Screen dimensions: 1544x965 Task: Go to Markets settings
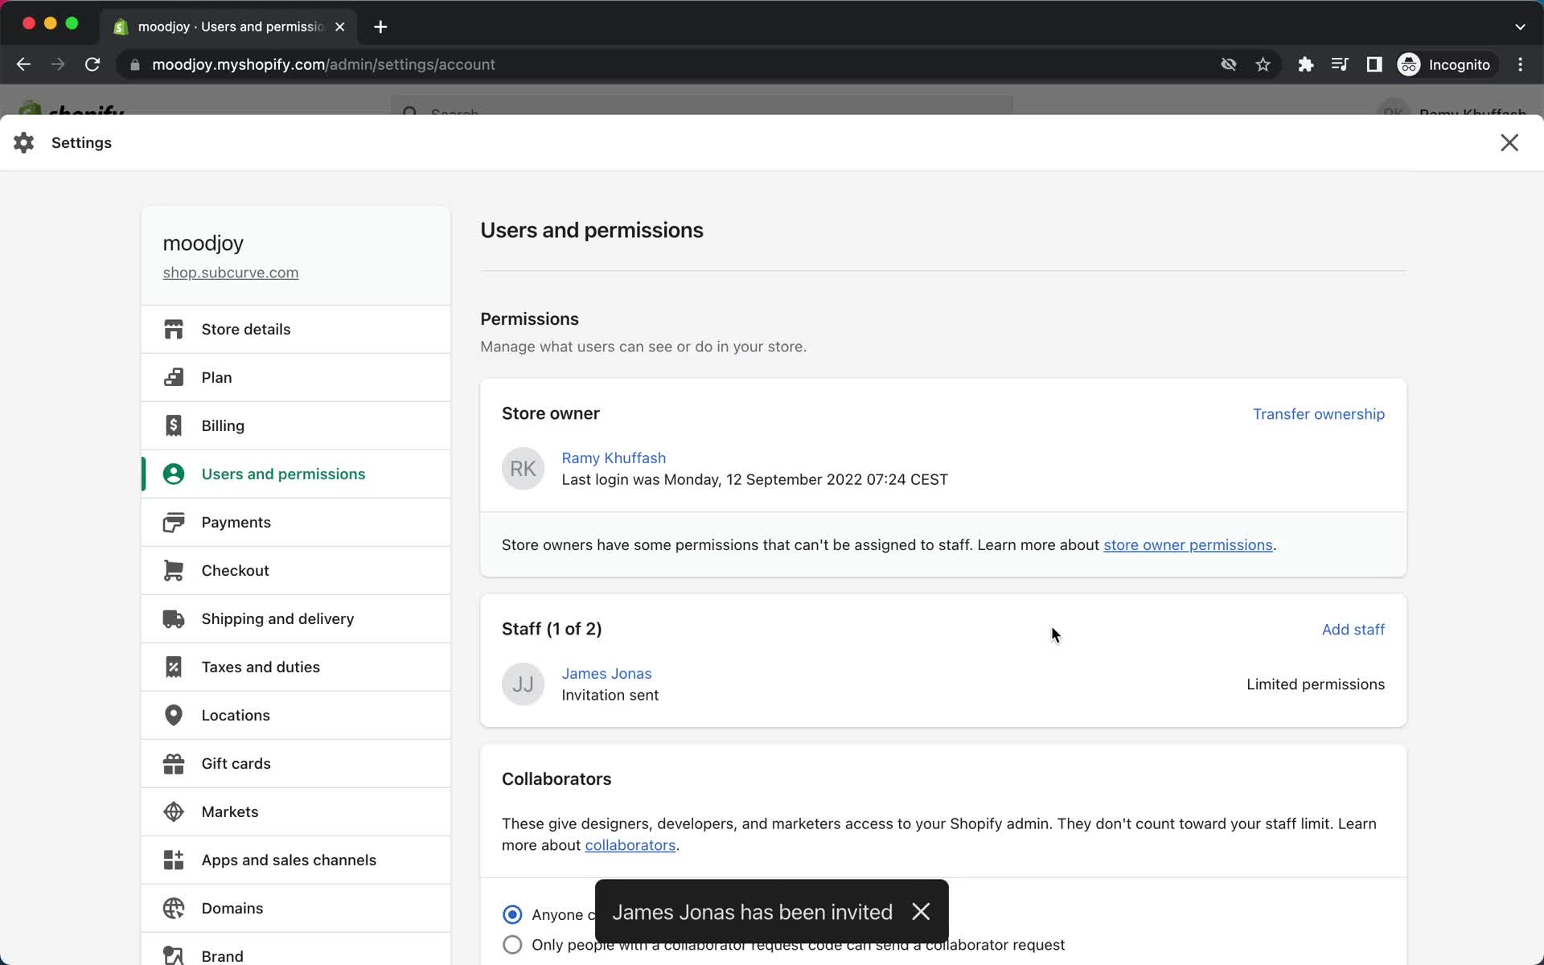click(x=296, y=811)
